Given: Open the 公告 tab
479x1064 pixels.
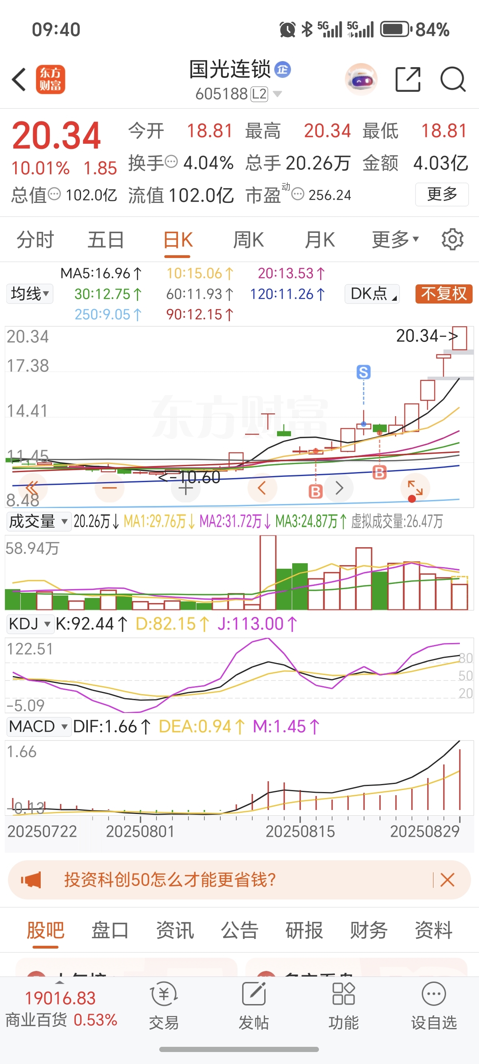Looking at the screenshot, I should (x=239, y=930).
